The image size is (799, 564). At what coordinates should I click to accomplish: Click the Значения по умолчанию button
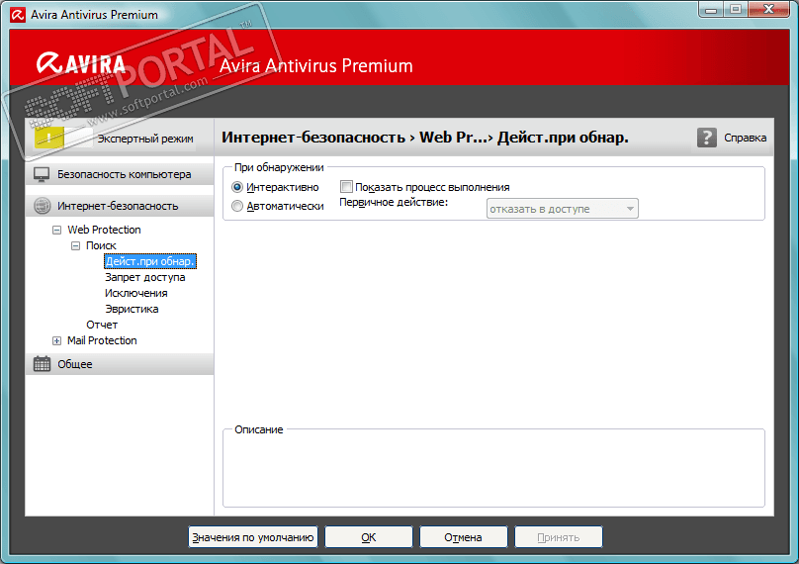tap(253, 537)
